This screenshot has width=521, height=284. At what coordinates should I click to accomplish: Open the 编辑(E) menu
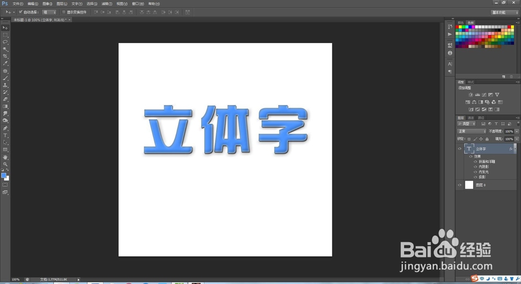click(32, 4)
